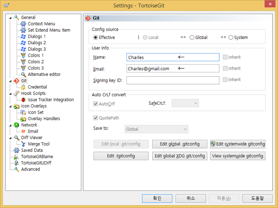Click the Colors 2 palette icon
278x208 pixels.
point(23,62)
